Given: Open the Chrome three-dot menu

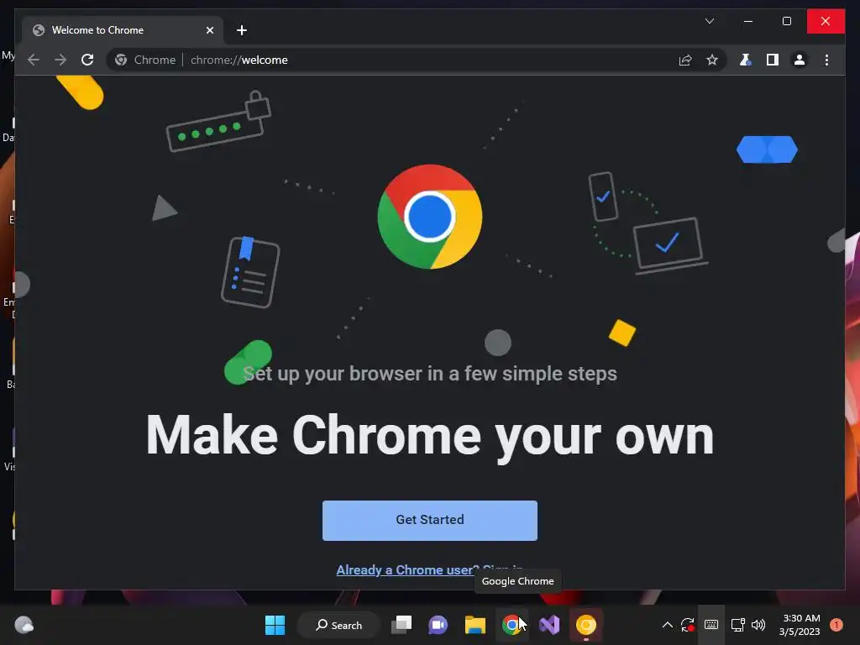Looking at the screenshot, I should point(826,60).
